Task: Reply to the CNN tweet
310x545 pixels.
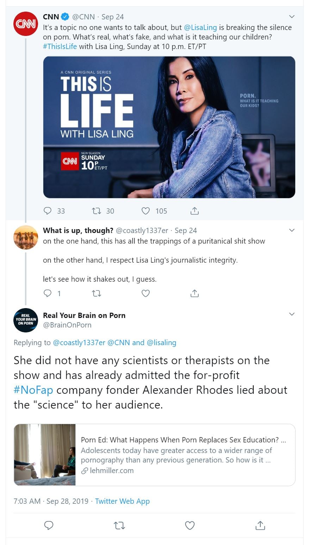Action: coord(48,211)
